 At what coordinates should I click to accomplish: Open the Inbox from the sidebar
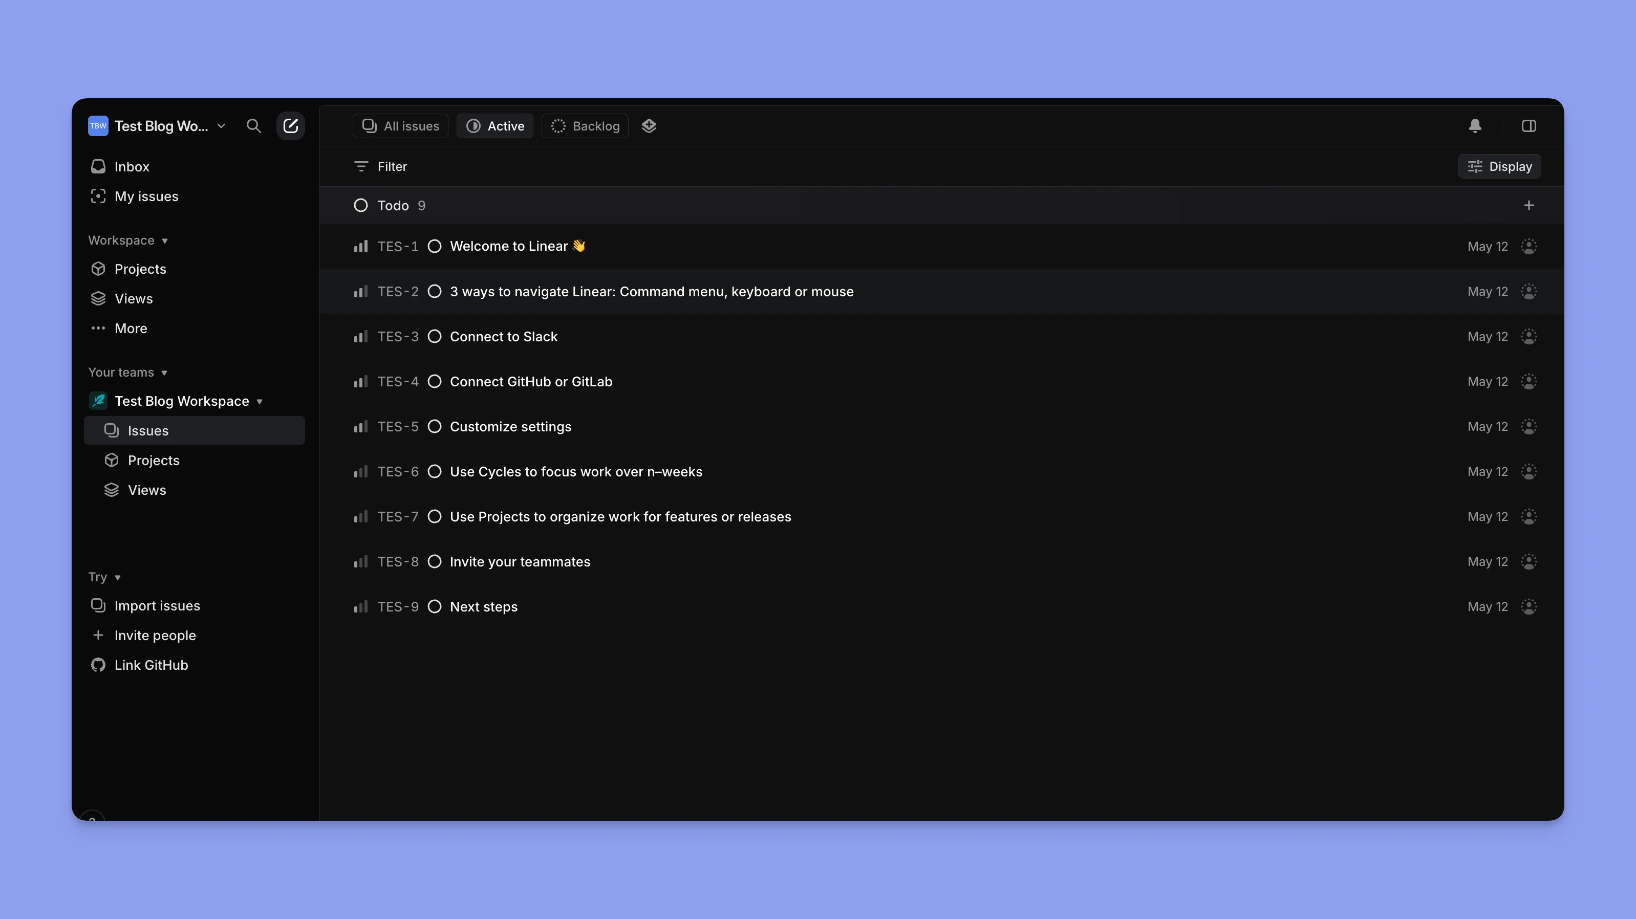coord(132,166)
